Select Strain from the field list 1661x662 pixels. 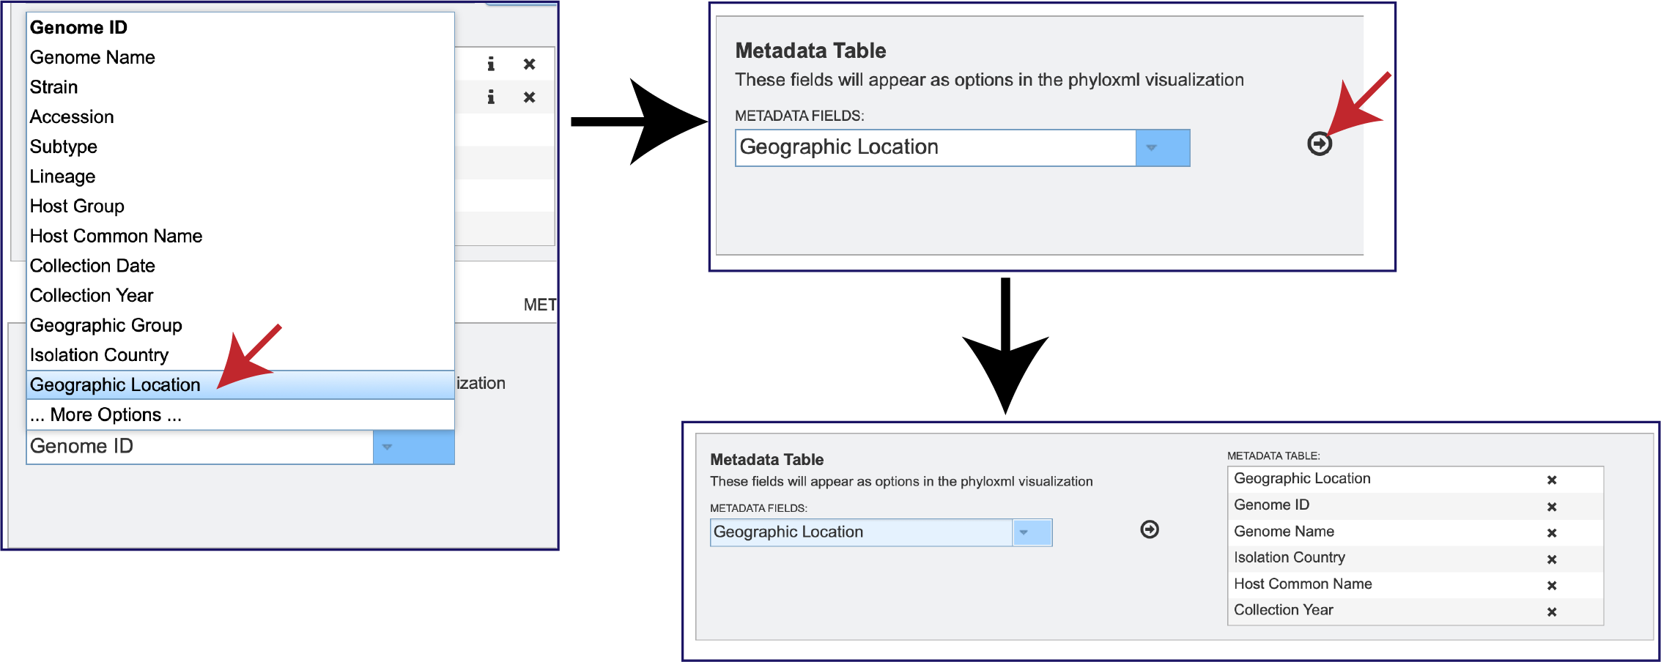(x=53, y=86)
